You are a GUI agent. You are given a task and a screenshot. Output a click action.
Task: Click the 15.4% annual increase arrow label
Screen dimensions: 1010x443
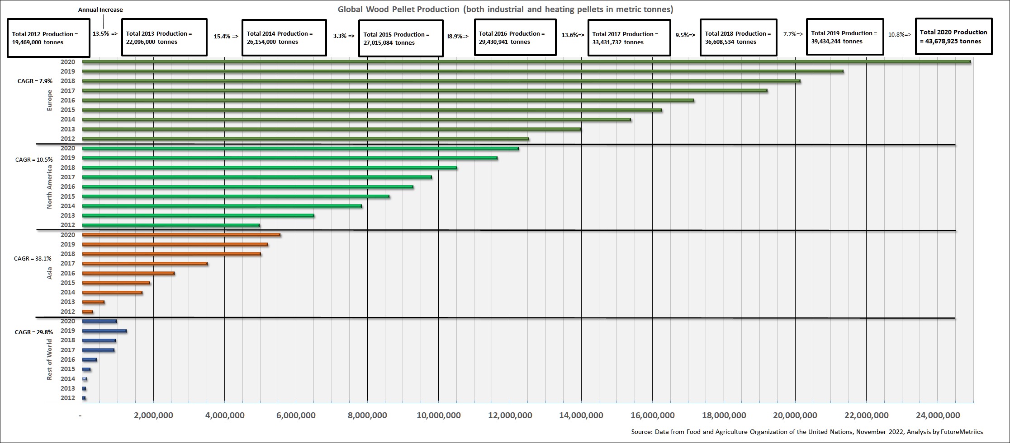click(226, 36)
